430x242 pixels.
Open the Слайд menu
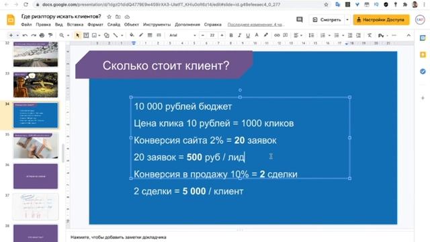pos(114,25)
